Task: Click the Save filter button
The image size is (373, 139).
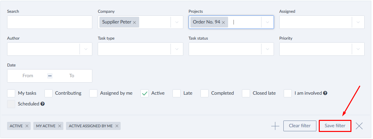Action: click(335, 126)
